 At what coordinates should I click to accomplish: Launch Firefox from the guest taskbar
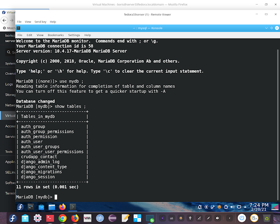pos(62,207)
